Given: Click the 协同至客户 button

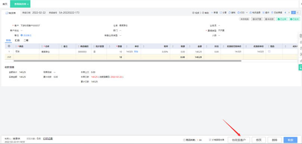Looking at the screenshot, I should click(x=239, y=140).
